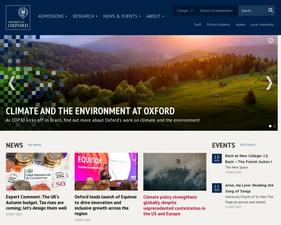
Task: Open the Equinox launch article headline
Action: click(x=106, y=205)
